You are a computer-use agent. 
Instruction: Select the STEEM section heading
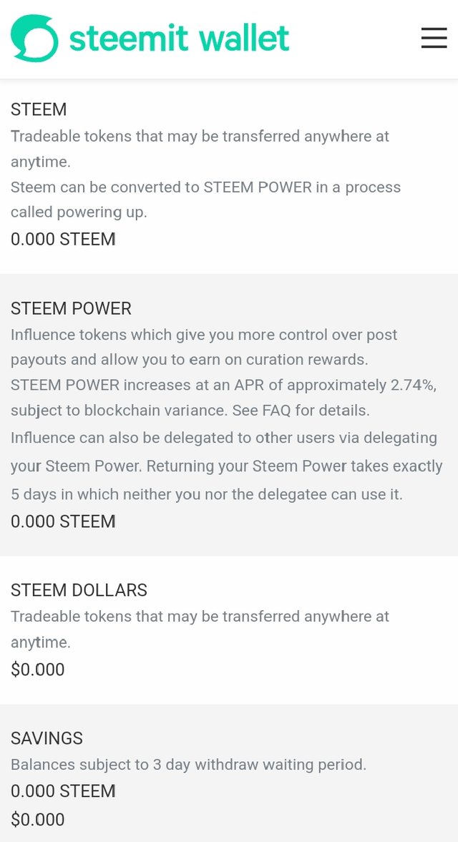[x=39, y=109]
